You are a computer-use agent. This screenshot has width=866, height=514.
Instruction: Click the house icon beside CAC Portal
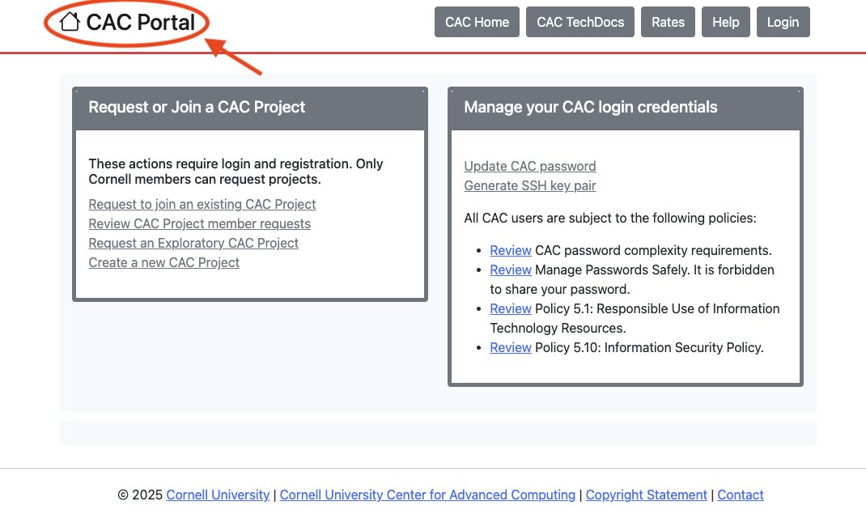point(70,22)
